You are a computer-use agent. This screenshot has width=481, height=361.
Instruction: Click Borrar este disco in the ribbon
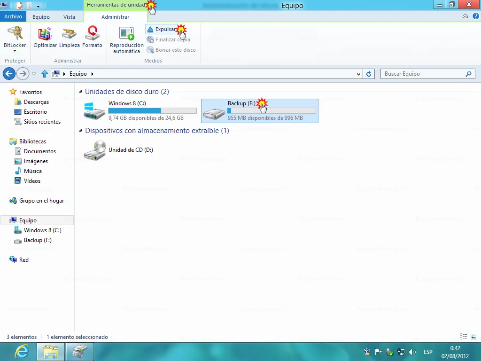171,50
